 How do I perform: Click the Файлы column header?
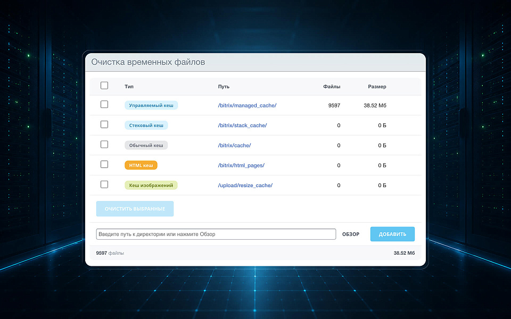pyautogui.click(x=332, y=87)
